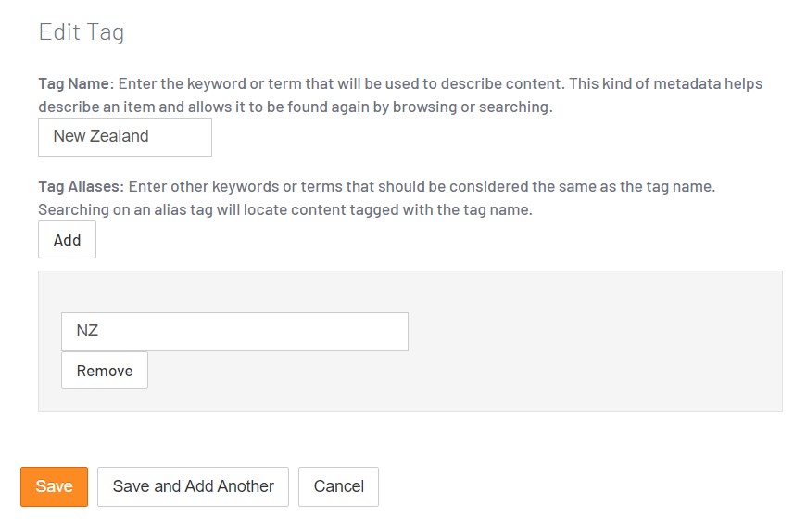Viewport: 794px width, 529px height.
Task: Remove the NZ alias
Action: [x=105, y=371]
